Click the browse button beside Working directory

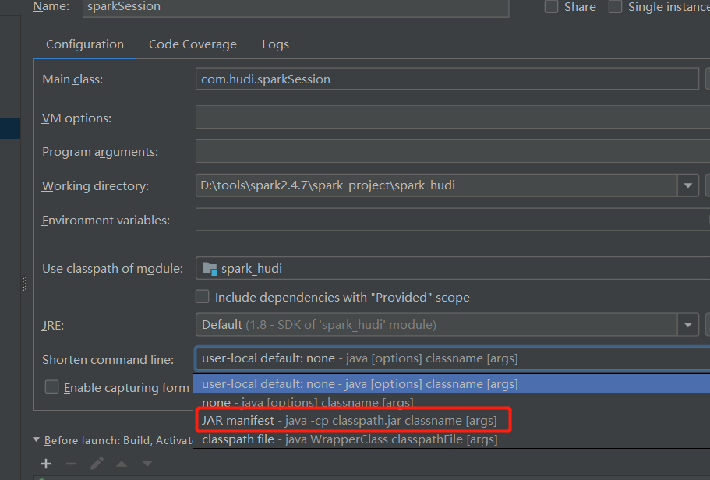708,185
